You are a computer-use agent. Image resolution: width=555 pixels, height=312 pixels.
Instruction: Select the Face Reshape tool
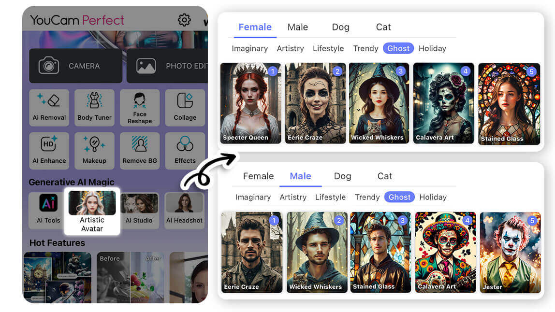[140, 107]
